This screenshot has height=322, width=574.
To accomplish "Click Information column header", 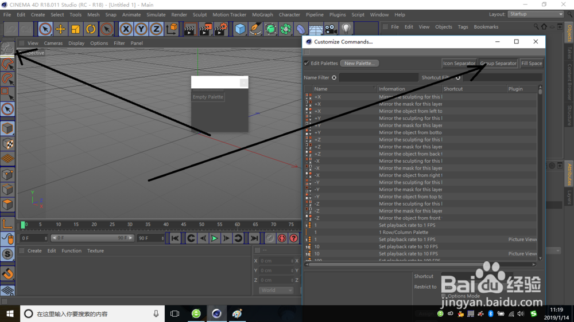I will [409, 89].
